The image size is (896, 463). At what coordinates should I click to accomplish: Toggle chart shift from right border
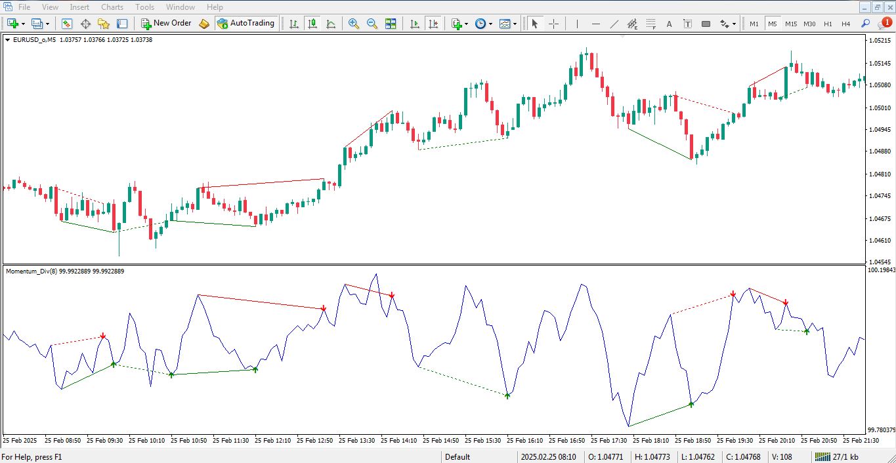(x=433, y=24)
